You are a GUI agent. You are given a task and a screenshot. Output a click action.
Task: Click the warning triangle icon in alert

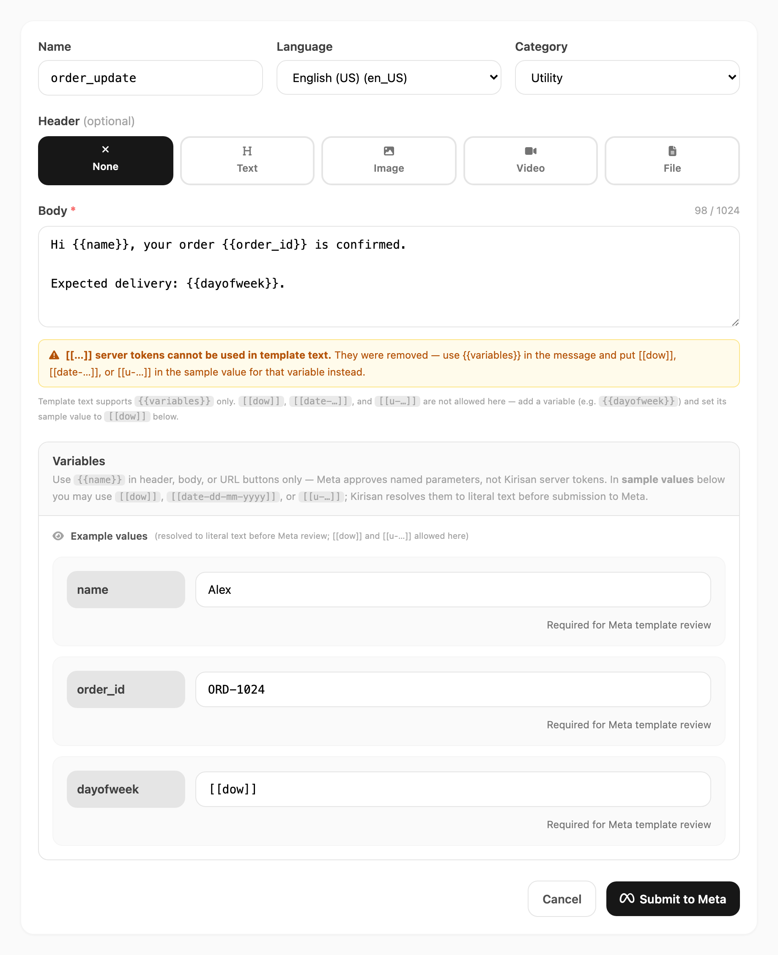54,355
